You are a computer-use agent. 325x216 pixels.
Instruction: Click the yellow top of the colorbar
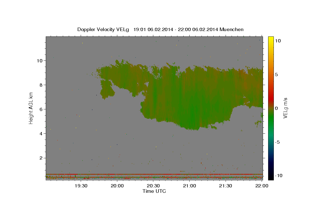point(271,39)
